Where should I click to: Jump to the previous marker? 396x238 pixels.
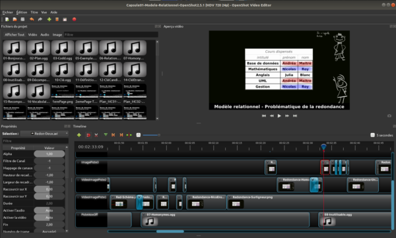point(113,135)
